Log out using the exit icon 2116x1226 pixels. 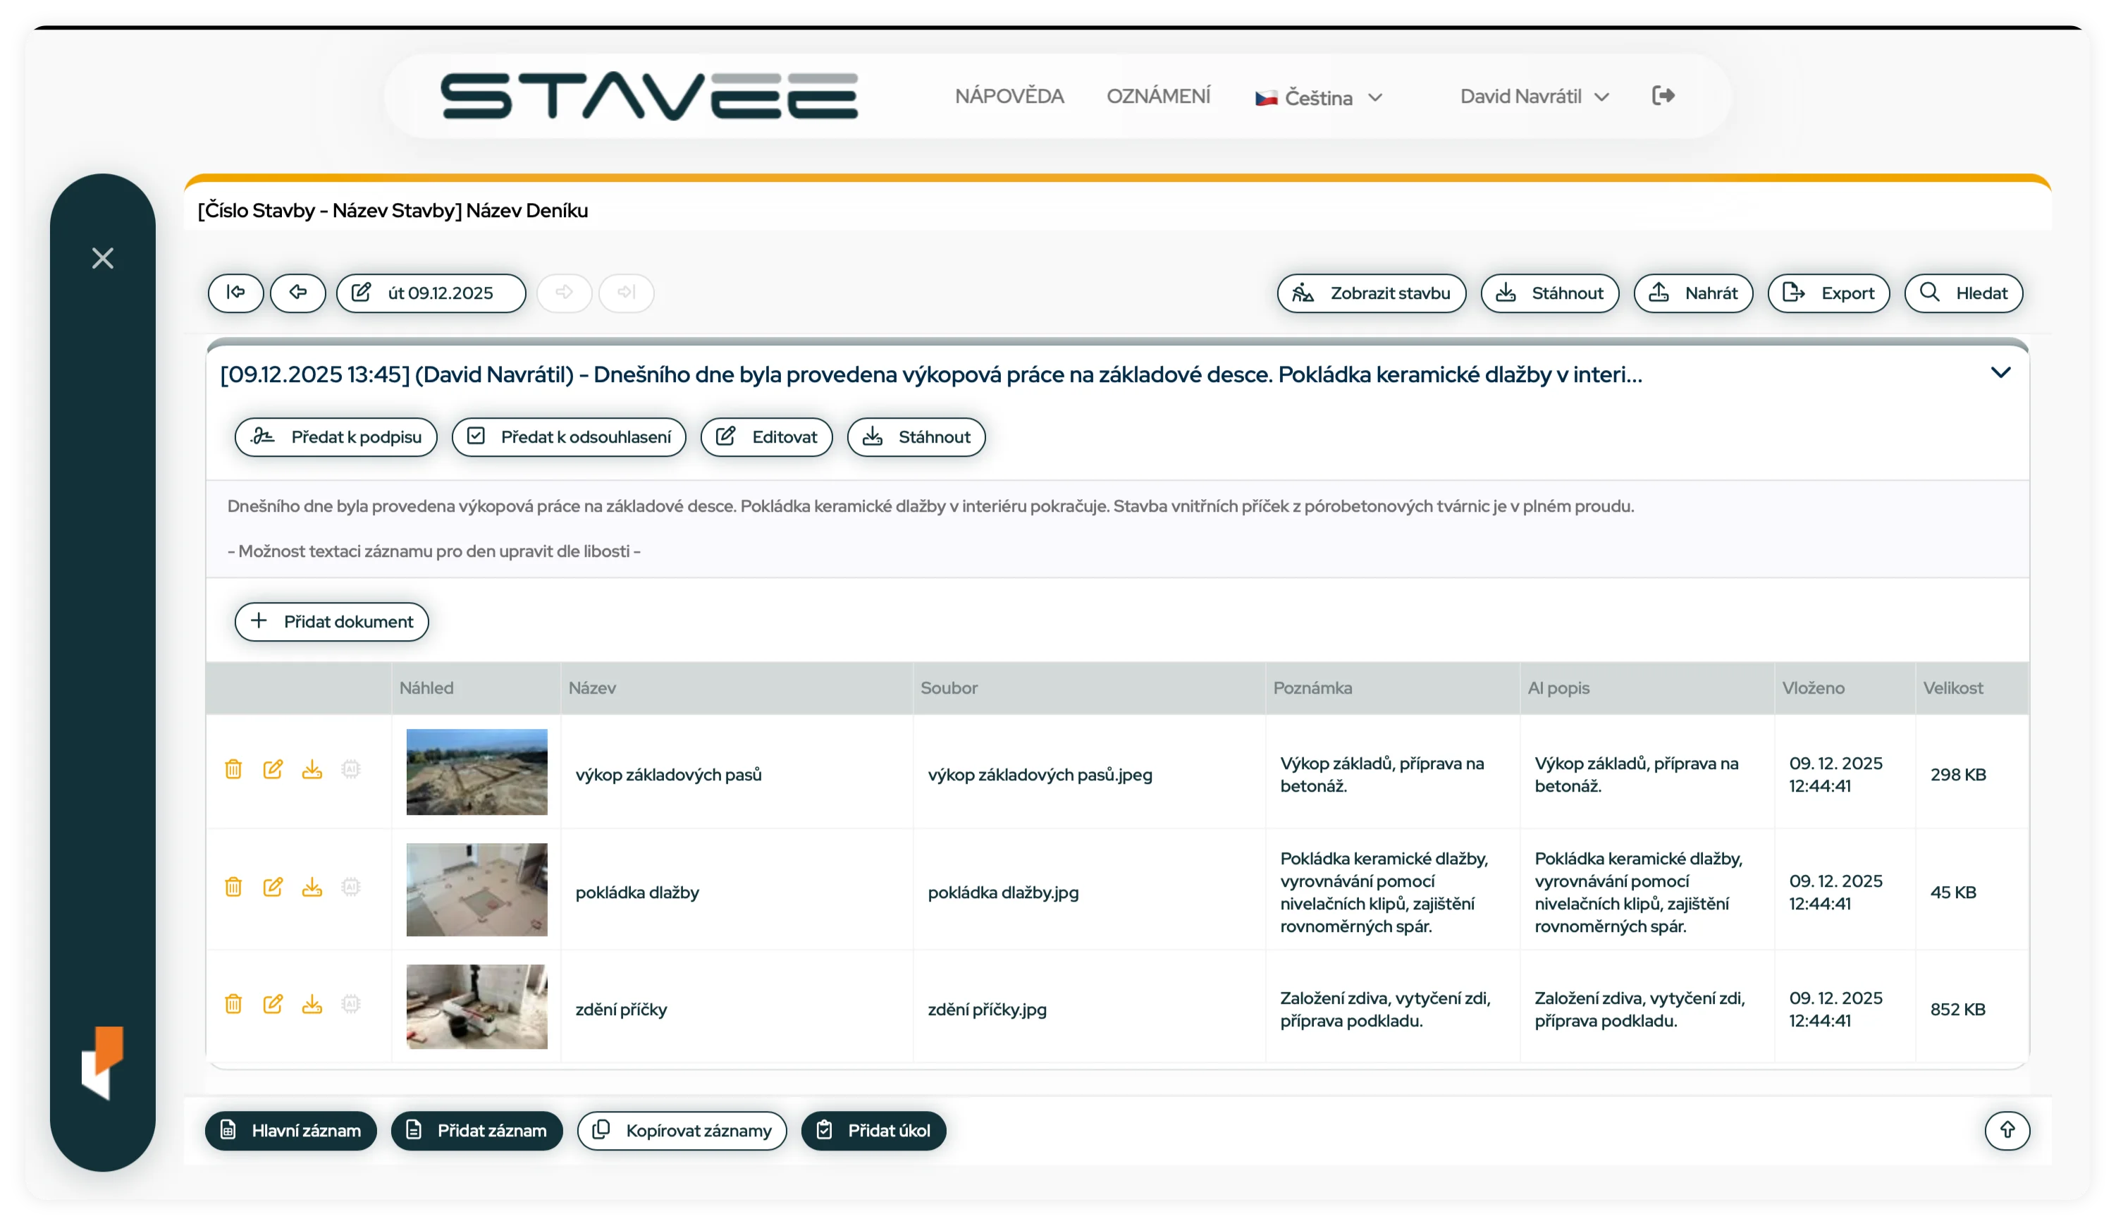[x=1663, y=96]
